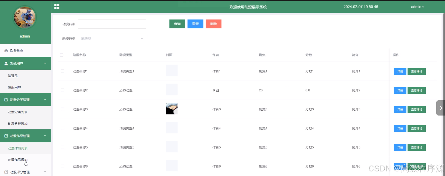Click the icon beside 动漫分类管理
This screenshot has height=176, width=445.
(6, 100)
